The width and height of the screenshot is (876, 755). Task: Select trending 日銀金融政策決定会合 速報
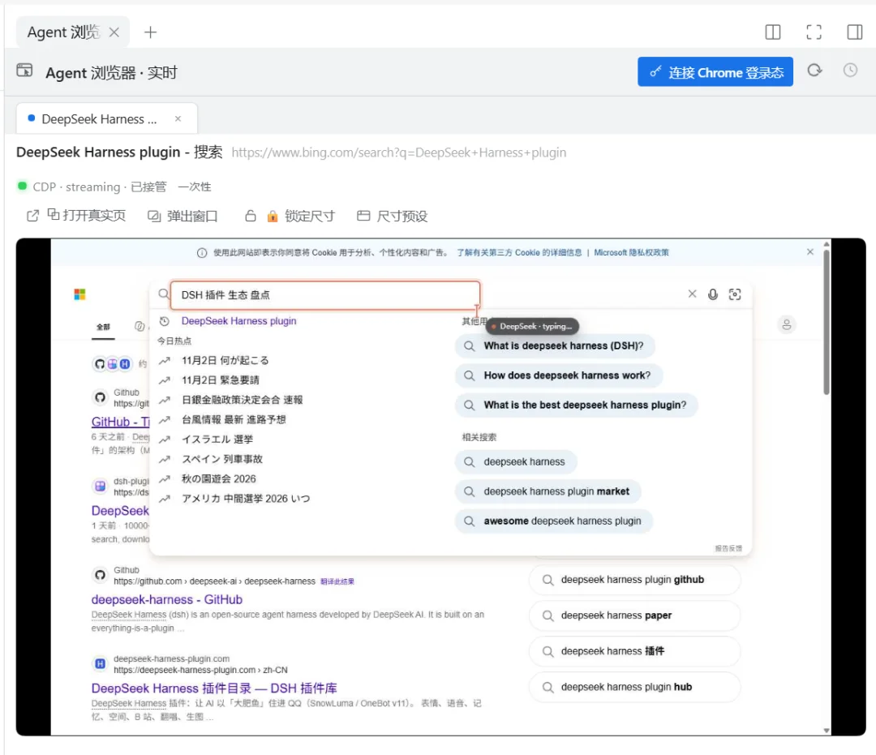[x=243, y=400]
